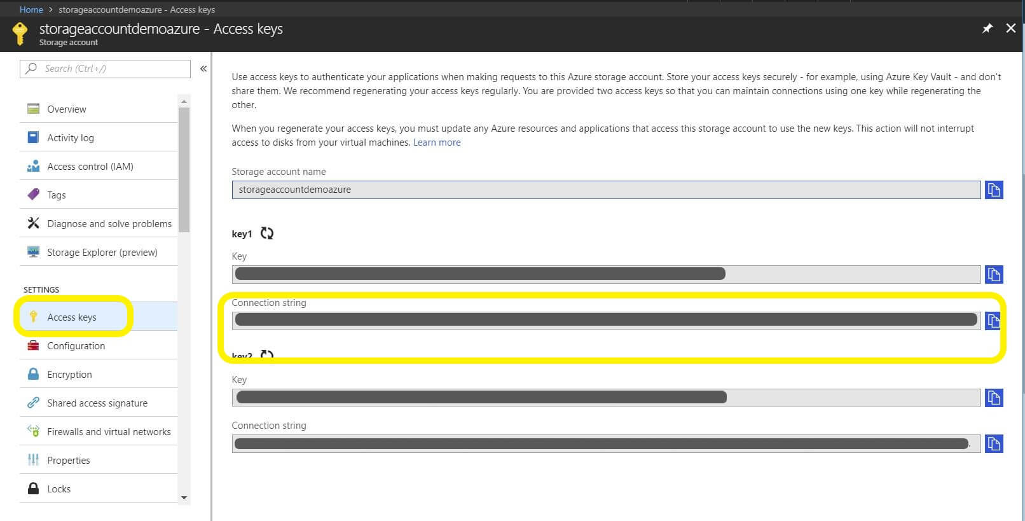Screen dimensions: 1025x521
Task: Copy the storage account name
Action: pyautogui.click(x=994, y=190)
